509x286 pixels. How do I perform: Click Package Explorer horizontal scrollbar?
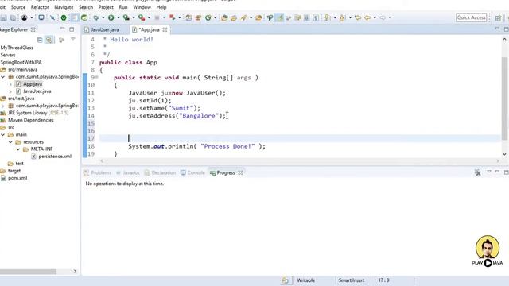tap(29, 271)
